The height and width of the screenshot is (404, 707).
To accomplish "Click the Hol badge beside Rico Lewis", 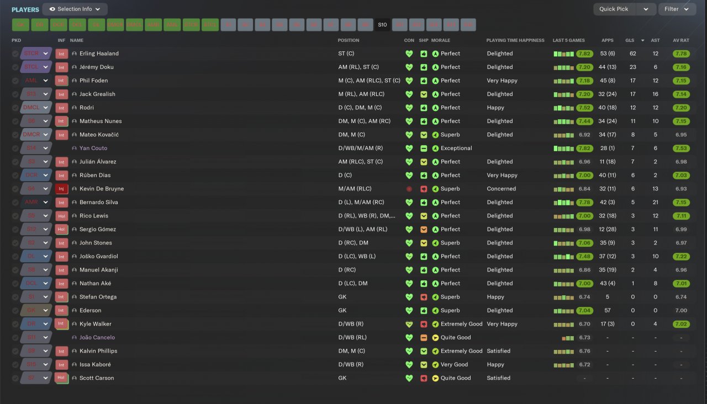I will point(62,216).
